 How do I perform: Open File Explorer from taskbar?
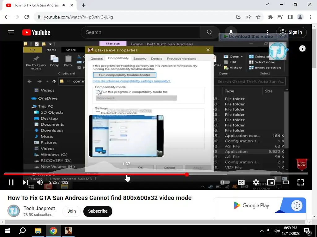[38, 231]
